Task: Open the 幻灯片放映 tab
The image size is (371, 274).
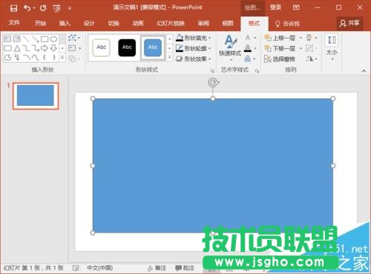Action: click(x=171, y=23)
